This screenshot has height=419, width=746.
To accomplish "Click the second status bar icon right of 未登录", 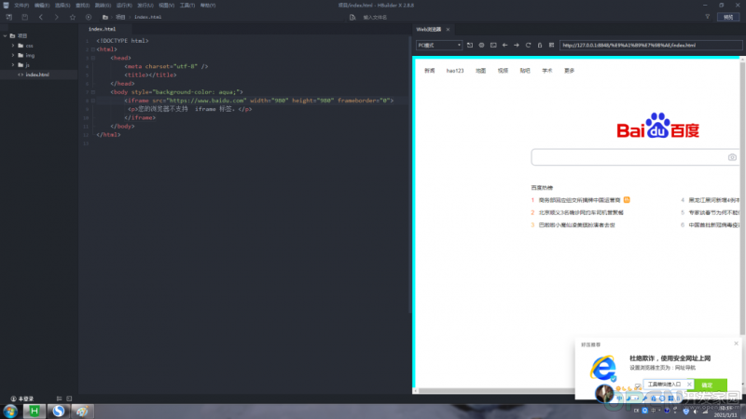I will (x=69, y=399).
